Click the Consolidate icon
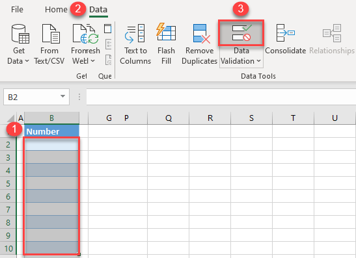Screen dimensions: 356x258 coord(286,33)
